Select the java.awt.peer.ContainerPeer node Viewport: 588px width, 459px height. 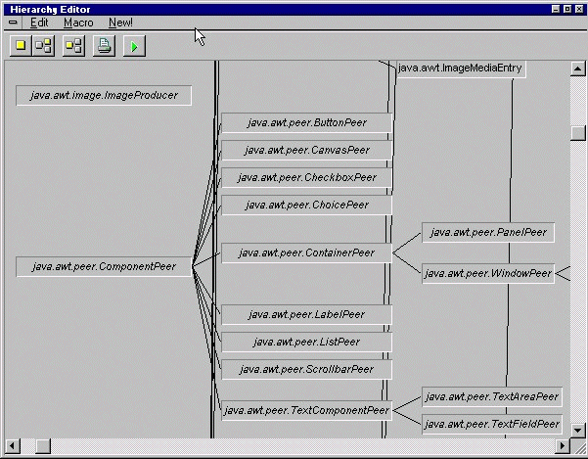pos(306,253)
